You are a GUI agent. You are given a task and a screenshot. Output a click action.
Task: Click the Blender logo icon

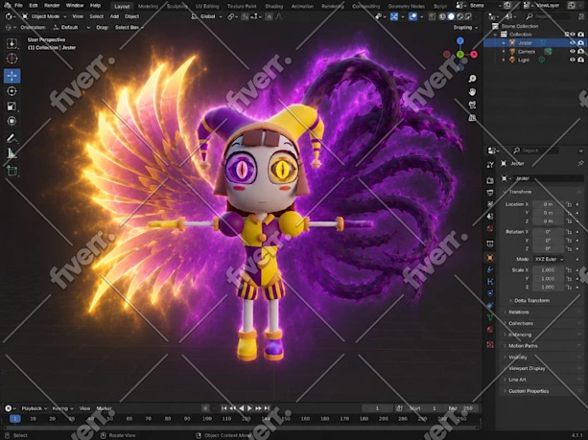7,5
